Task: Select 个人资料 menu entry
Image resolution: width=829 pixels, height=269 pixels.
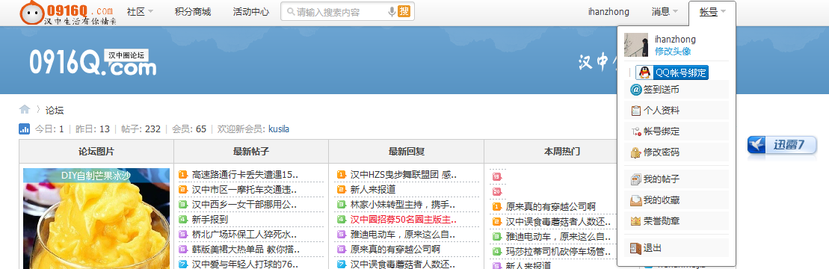Action: (677, 111)
